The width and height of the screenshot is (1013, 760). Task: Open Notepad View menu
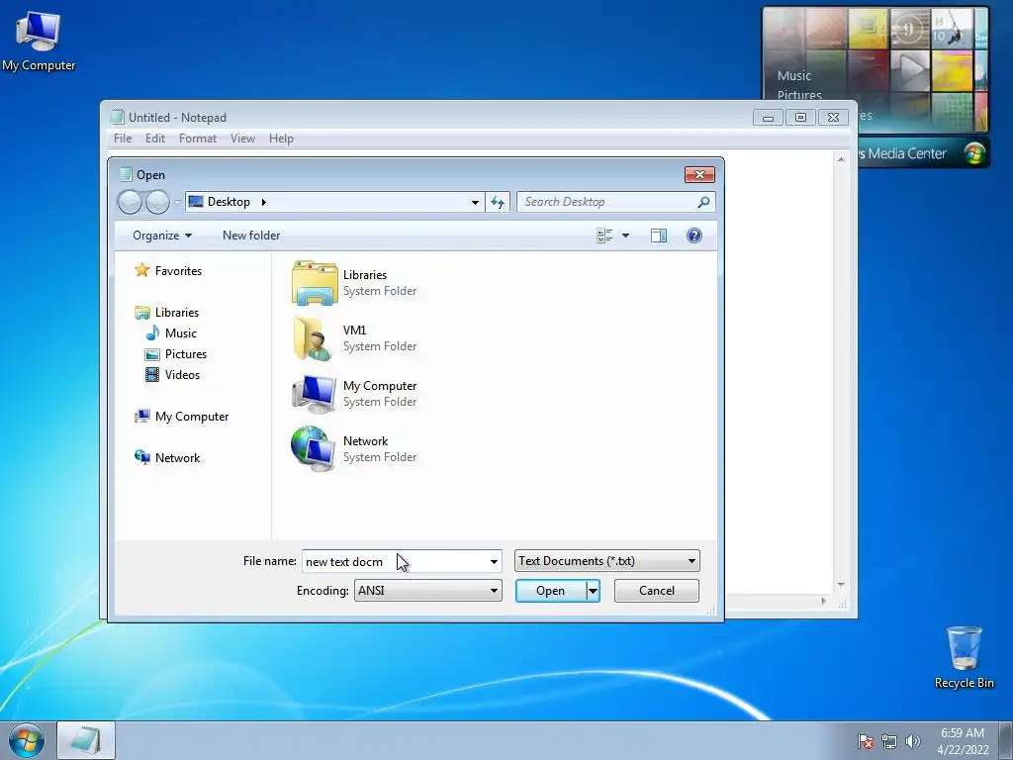pos(243,139)
